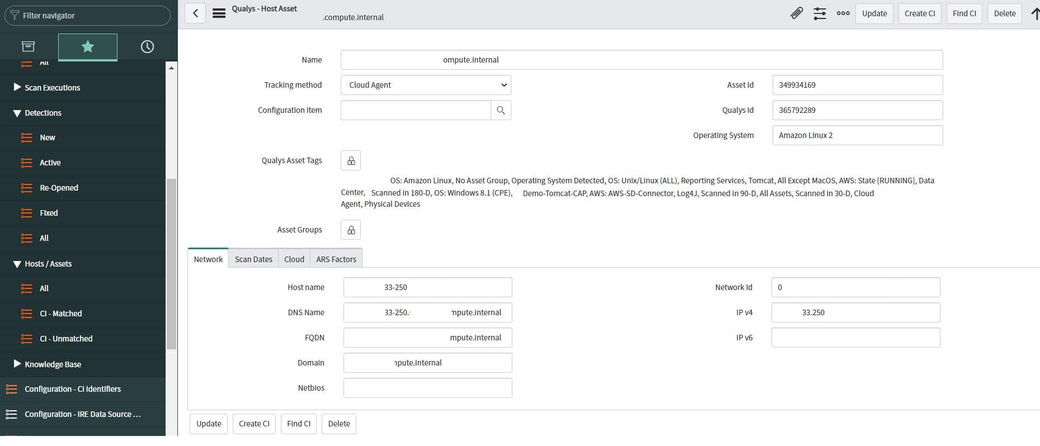Image resolution: width=1040 pixels, height=446 pixels.
Task: Click Find CI button in header
Action: (x=964, y=13)
